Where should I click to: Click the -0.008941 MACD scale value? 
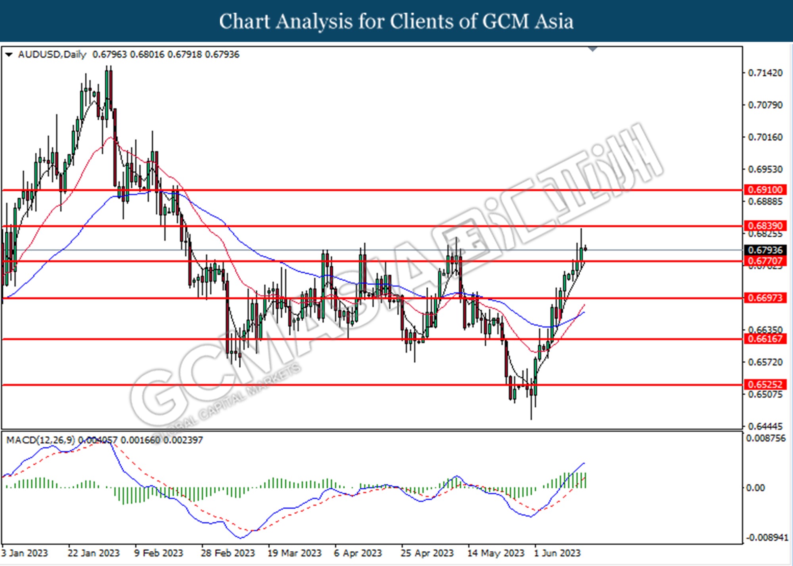pos(767,538)
